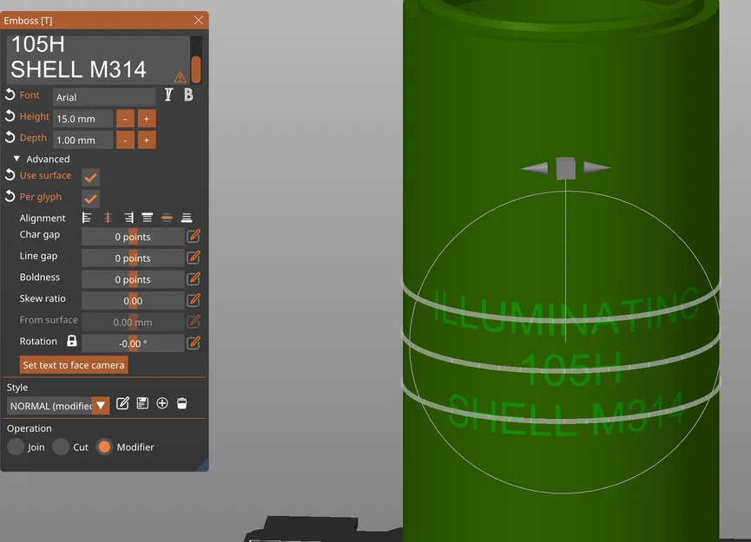Adjust the Boldness slider
Screen dimensions: 751x542
[133, 279]
